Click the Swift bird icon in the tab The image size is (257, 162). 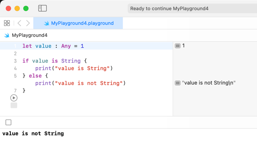(46, 23)
